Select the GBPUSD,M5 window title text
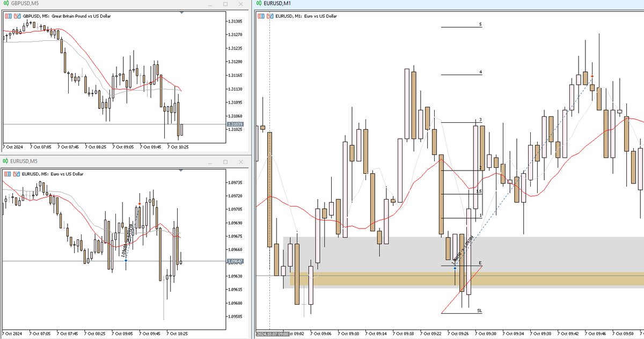Image resolution: width=644 pixels, height=339 pixels. [24, 4]
